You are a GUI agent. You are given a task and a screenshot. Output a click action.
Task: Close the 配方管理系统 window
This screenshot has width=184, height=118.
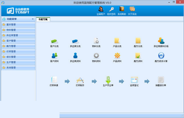180,2
